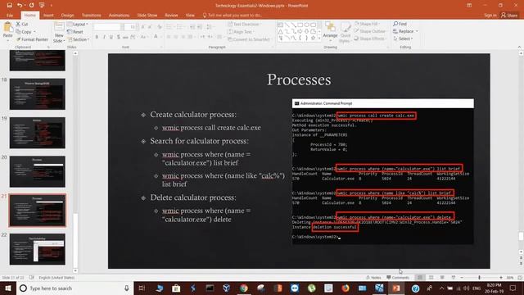The image size is (524, 295).
Task: Redo the last action
Action: click(31, 6)
